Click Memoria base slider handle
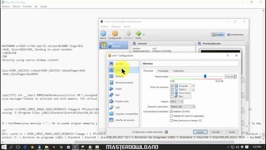 pyautogui.click(x=205, y=76)
